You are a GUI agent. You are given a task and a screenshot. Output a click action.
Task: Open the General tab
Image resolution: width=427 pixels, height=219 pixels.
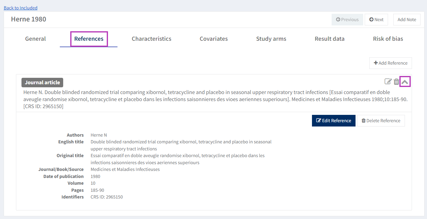[35, 39]
